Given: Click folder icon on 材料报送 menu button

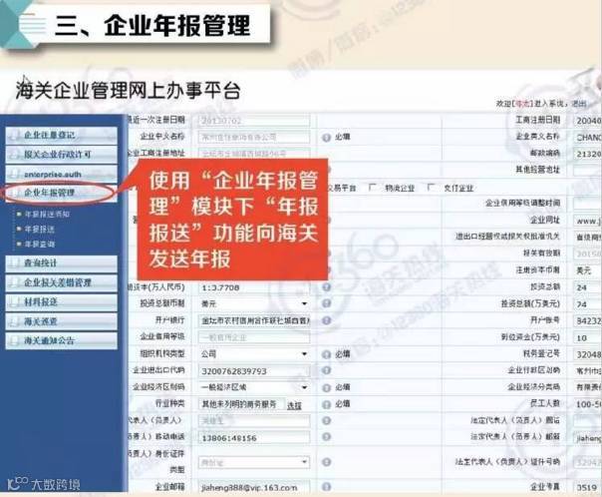Looking at the screenshot, I should 15,301.
